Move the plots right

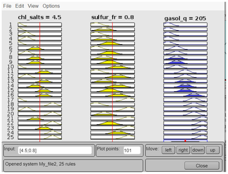183,150
